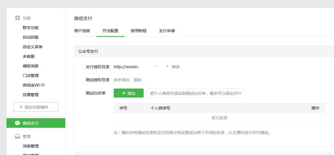The image size is (334, 155).
Task: Switch to the 支付申请 tab
Action: point(167,31)
